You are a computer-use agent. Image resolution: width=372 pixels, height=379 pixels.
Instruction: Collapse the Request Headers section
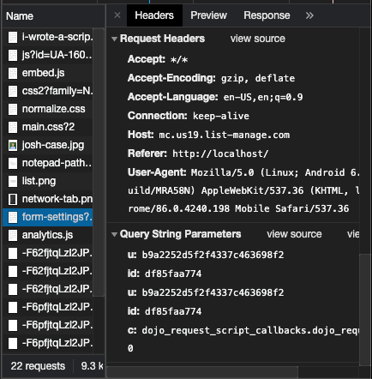(x=114, y=39)
